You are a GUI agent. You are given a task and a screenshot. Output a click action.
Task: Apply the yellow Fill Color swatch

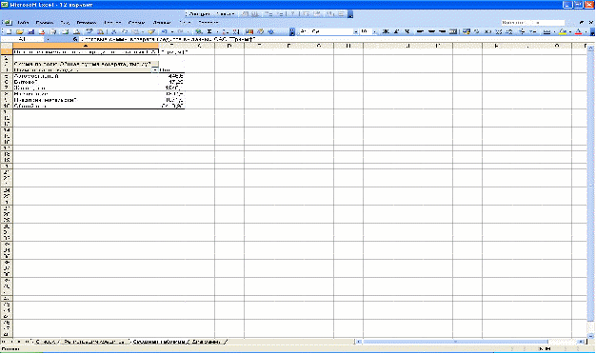(563, 32)
